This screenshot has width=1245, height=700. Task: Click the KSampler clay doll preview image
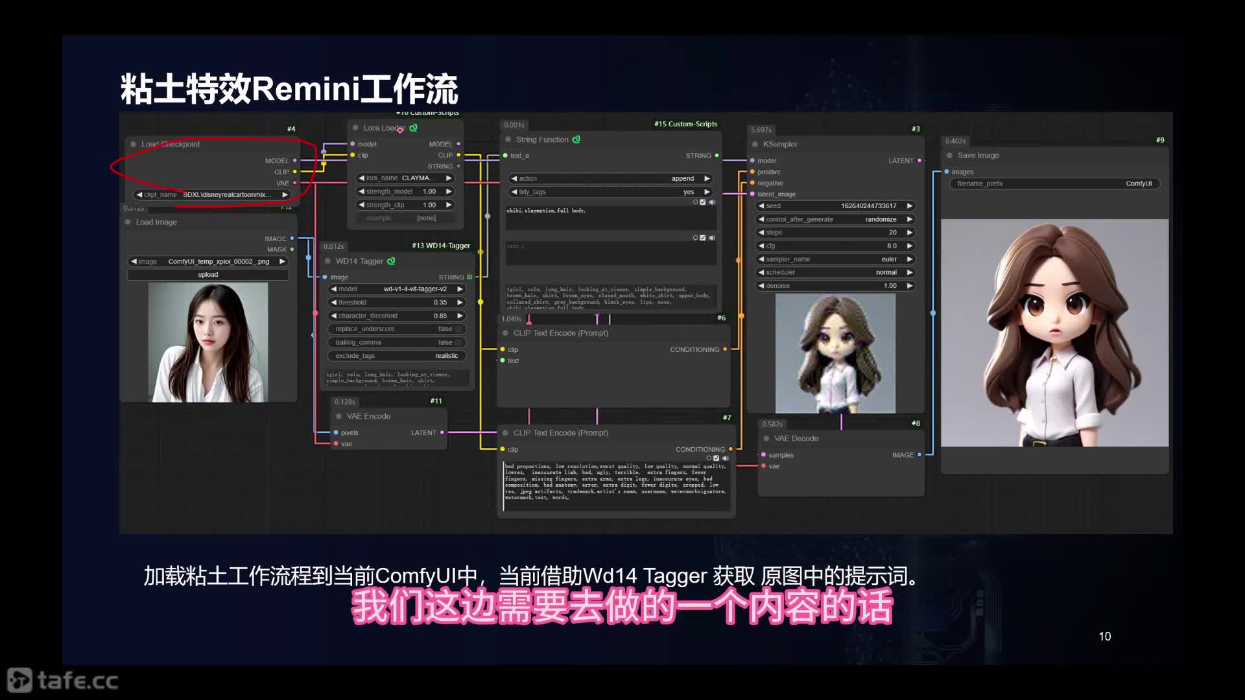click(x=835, y=353)
